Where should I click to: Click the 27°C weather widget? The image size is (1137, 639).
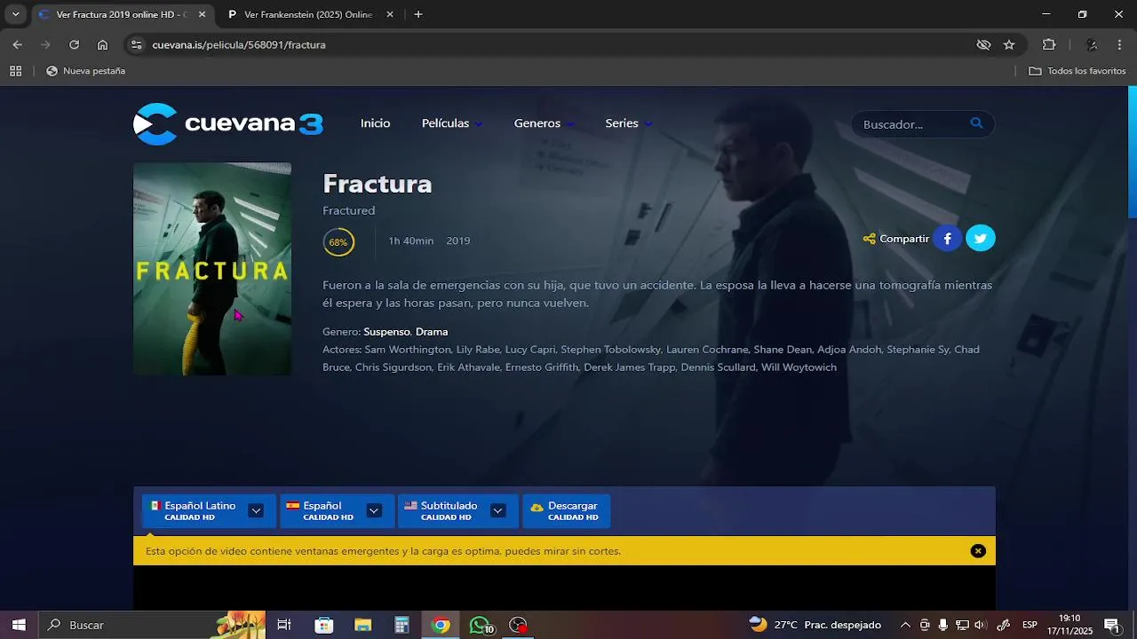pyautogui.click(x=815, y=625)
